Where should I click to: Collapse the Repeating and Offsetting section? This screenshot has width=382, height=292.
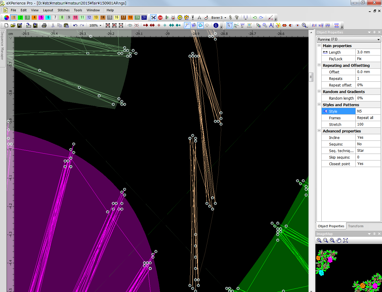[x=319, y=65]
